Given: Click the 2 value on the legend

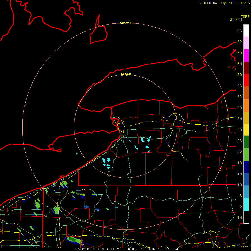Looking at the screenshot, I should click(240, 207).
